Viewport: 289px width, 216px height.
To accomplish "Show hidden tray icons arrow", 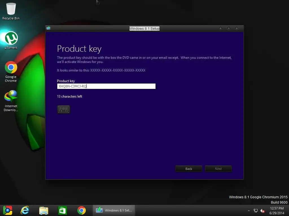I will pos(249,211).
